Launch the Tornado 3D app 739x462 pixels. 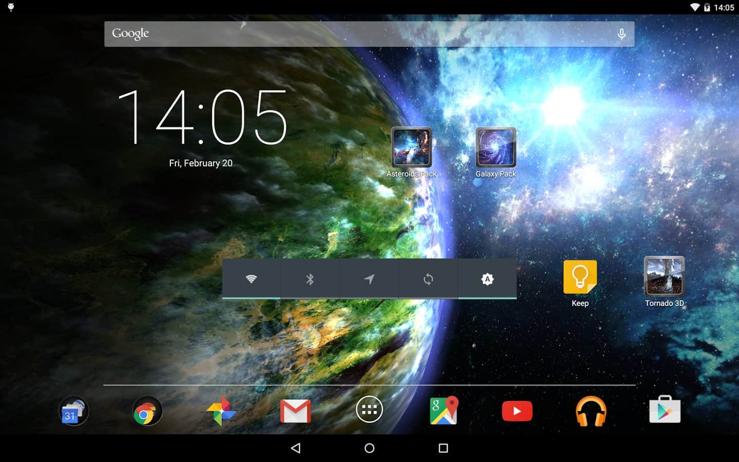[664, 277]
